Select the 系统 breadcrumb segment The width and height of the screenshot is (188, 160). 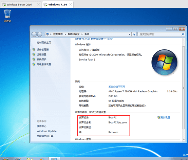tap(87, 34)
